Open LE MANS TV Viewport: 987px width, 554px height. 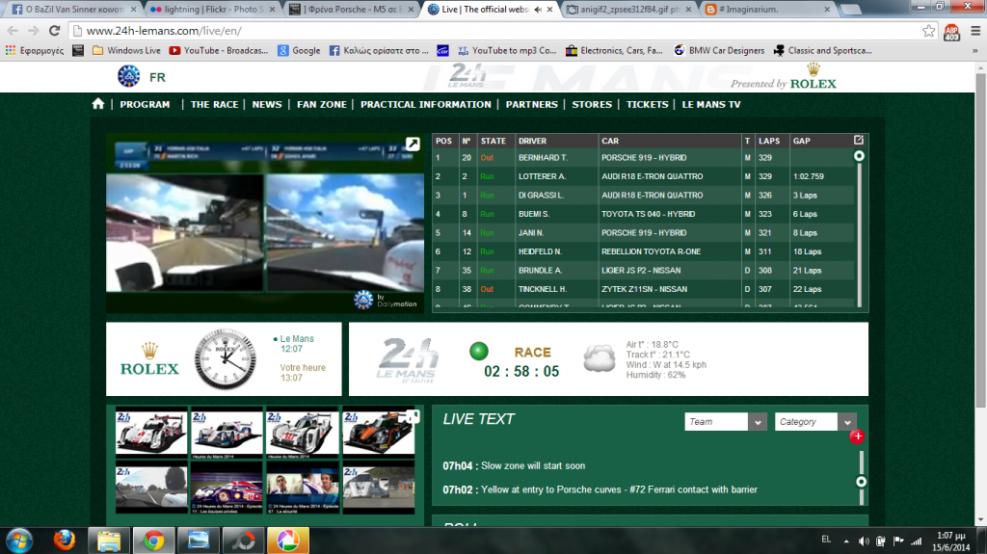click(x=711, y=104)
